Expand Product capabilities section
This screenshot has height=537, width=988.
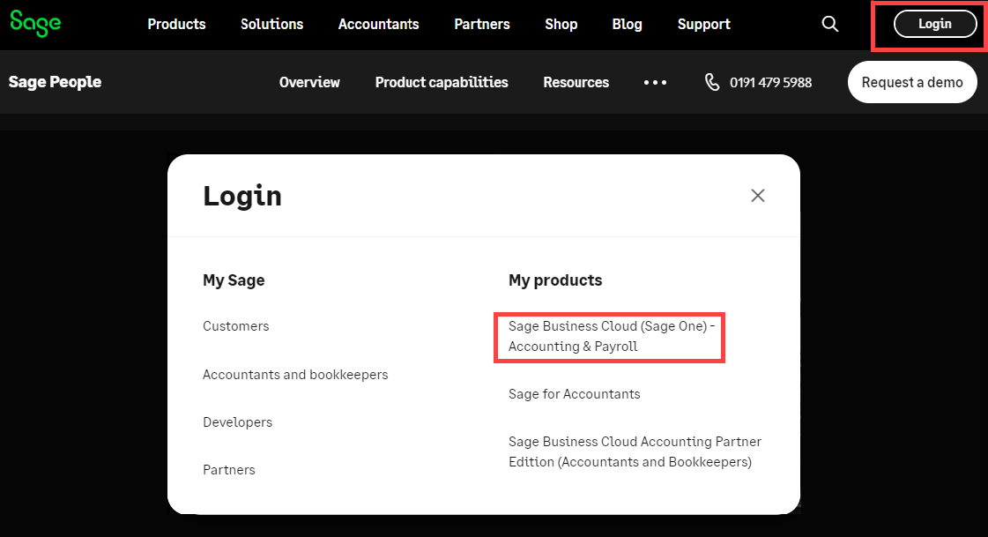click(442, 82)
